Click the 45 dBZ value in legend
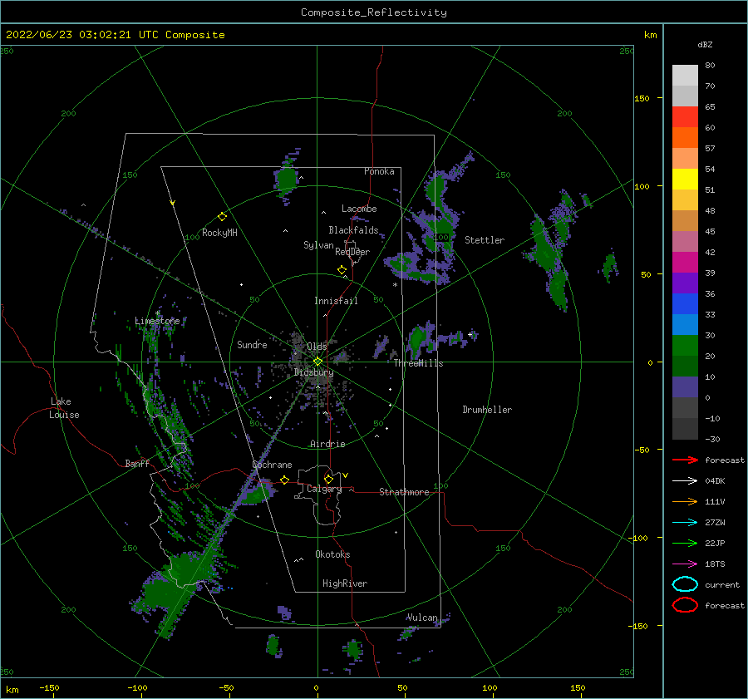748x699 pixels. (710, 231)
